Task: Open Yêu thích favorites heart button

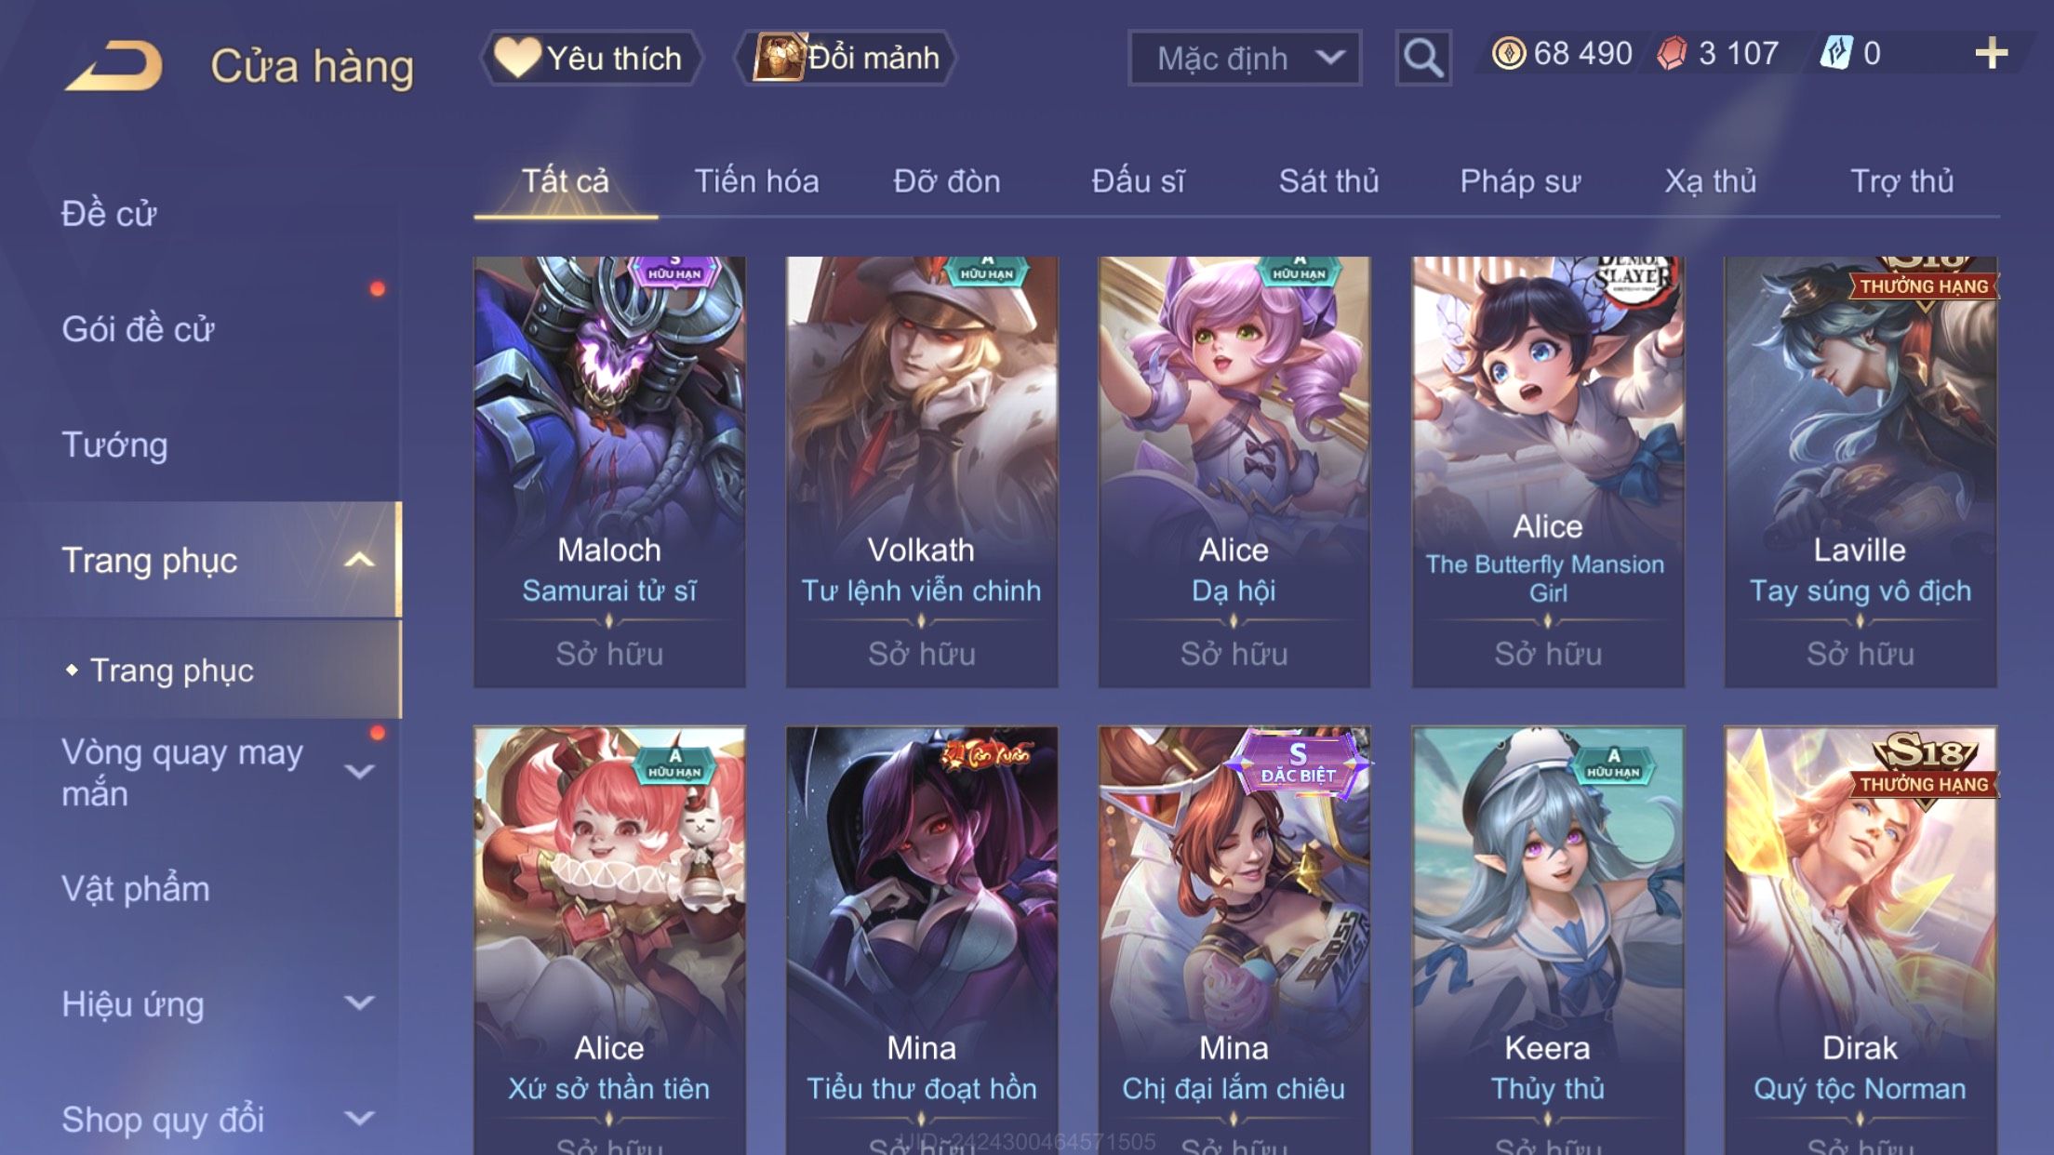Action: coord(591,58)
